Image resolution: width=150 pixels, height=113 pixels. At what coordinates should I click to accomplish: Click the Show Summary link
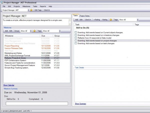pos(80,103)
